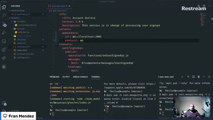Click the 'servers:' line in editor

tap(65, 29)
